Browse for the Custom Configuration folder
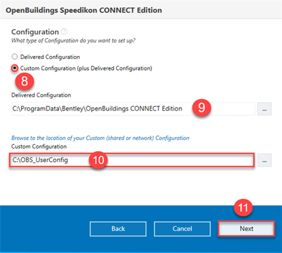The width and height of the screenshot is (282, 253). [264, 161]
